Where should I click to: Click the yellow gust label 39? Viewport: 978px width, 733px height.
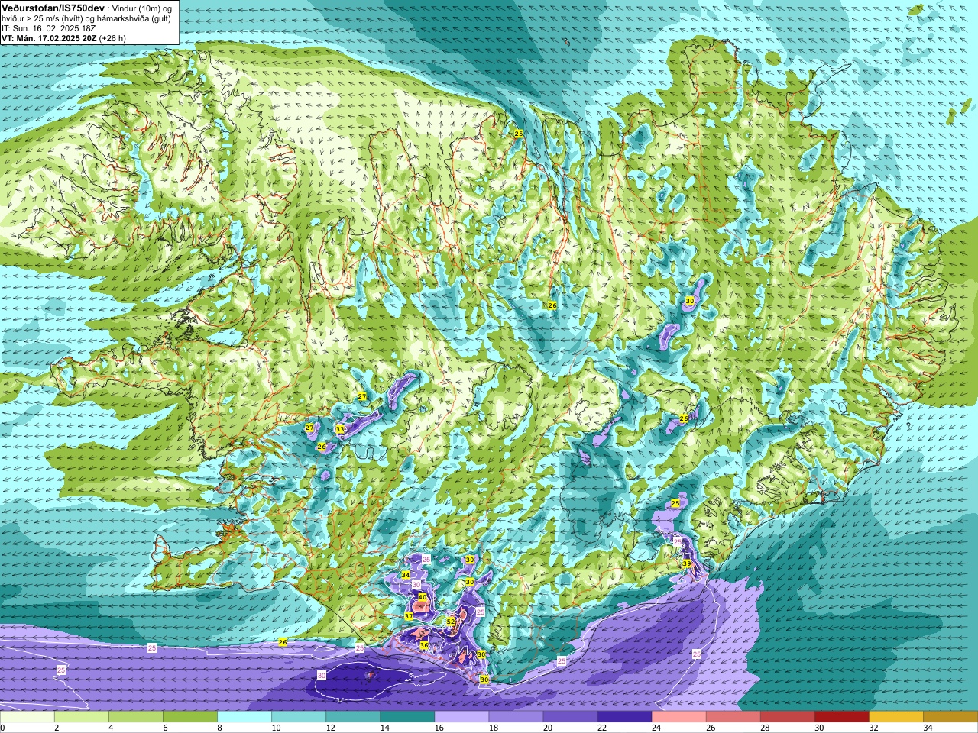click(687, 564)
